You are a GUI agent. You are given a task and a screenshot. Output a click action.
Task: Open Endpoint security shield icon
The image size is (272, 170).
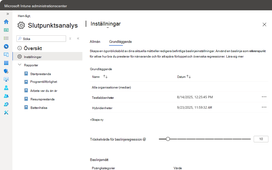click(x=6, y=71)
